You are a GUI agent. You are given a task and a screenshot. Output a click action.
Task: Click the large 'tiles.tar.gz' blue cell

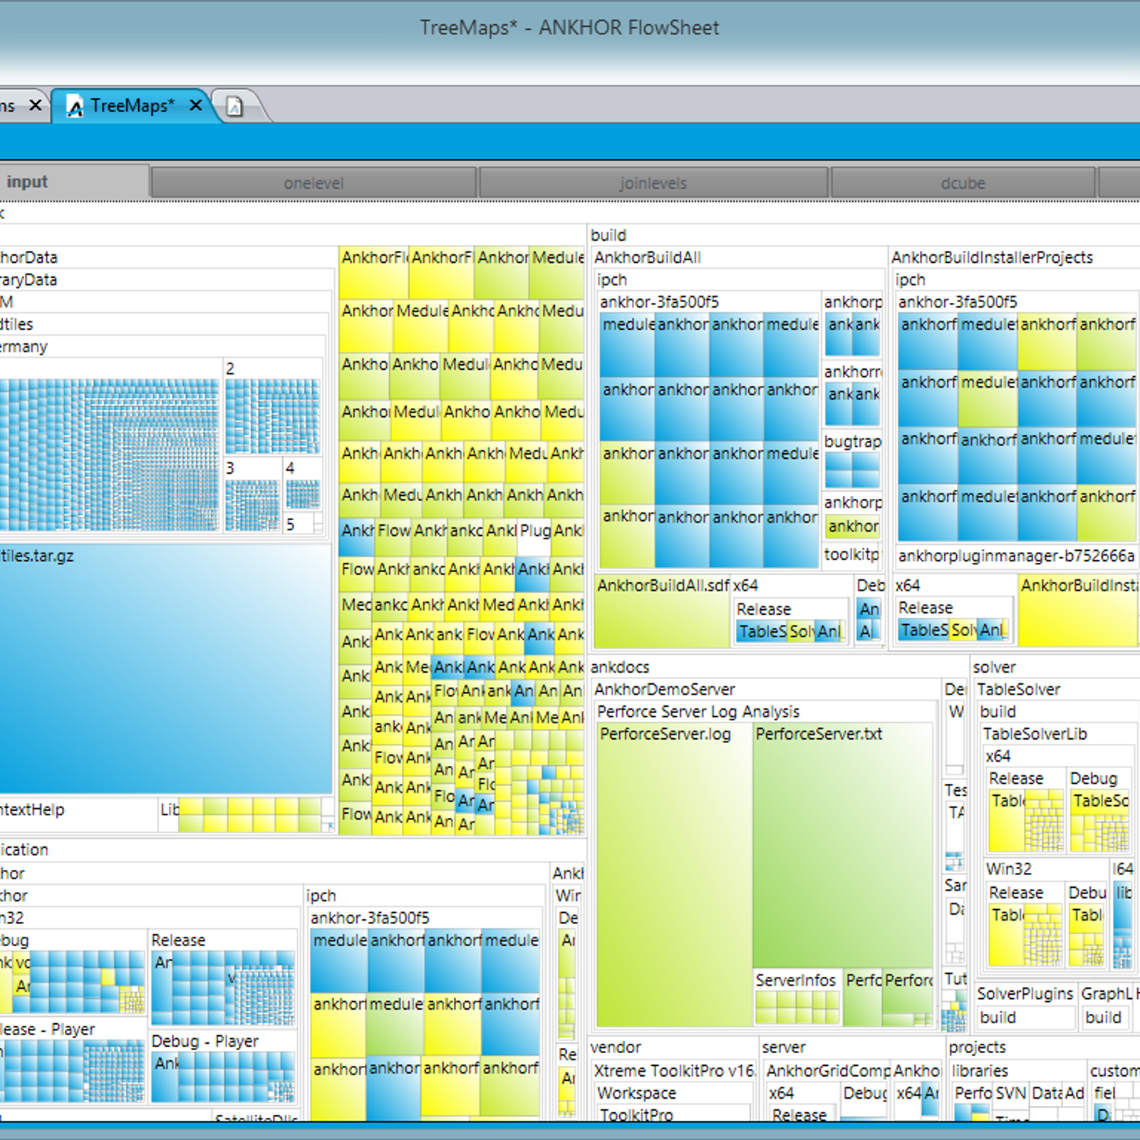[x=165, y=669]
